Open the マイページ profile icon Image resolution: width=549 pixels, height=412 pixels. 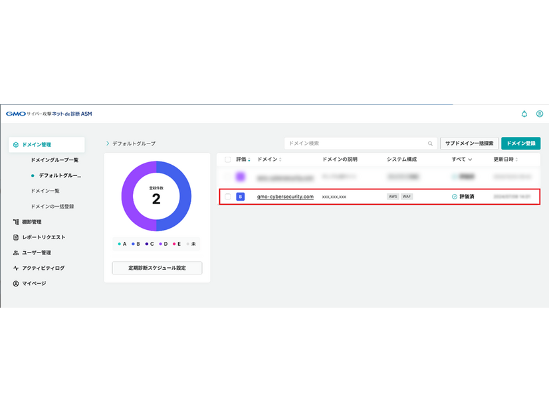point(15,283)
